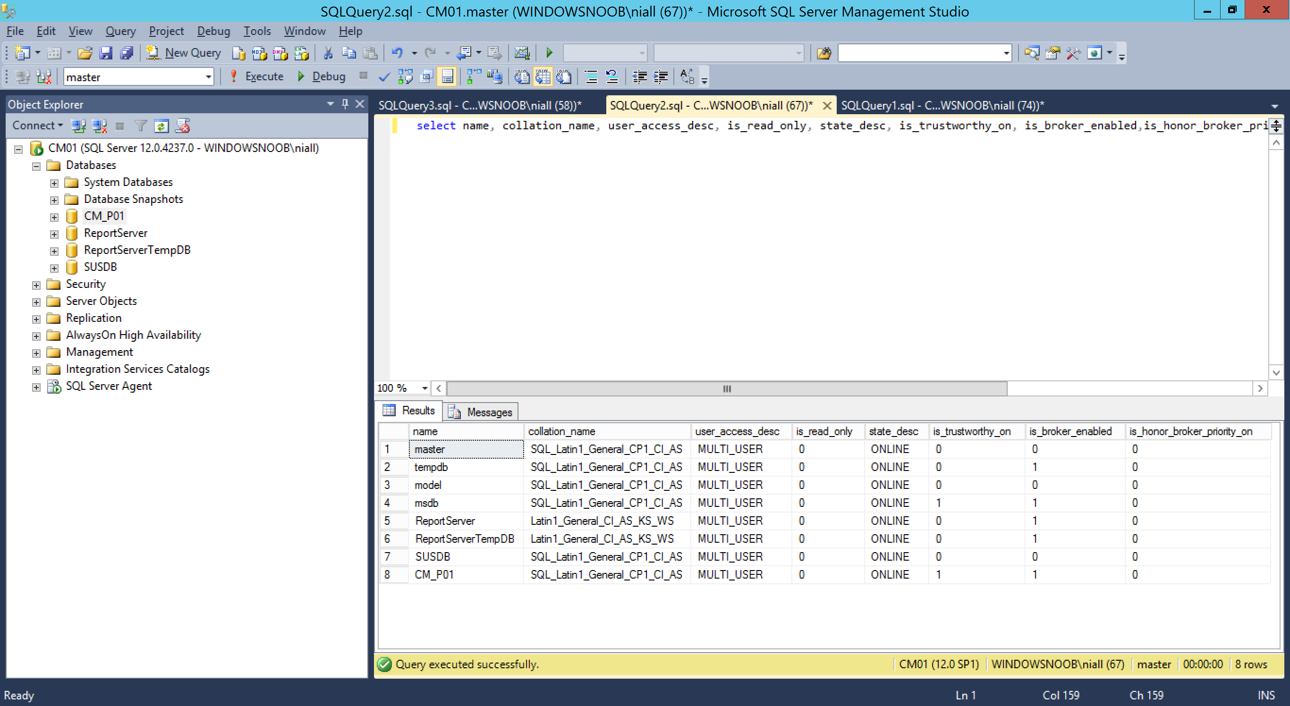Save the query with the floppy disk icon
Image resolution: width=1290 pixels, height=706 pixels.
click(x=106, y=52)
